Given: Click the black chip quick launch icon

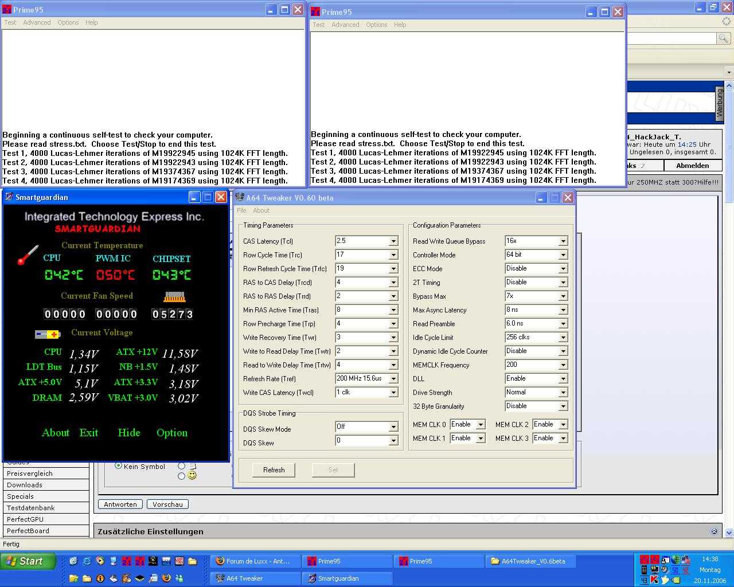Looking at the screenshot, I should point(139,578).
